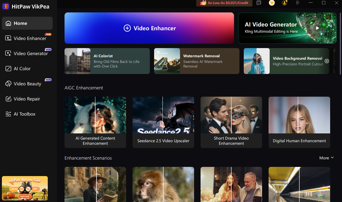The image size is (342, 202).
Task: Open Short Drama Video Enhancement card
Action: [x=232, y=123]
